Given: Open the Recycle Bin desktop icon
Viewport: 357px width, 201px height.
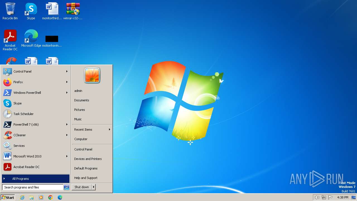Looking at the screenshot, I should click(10, 11).
